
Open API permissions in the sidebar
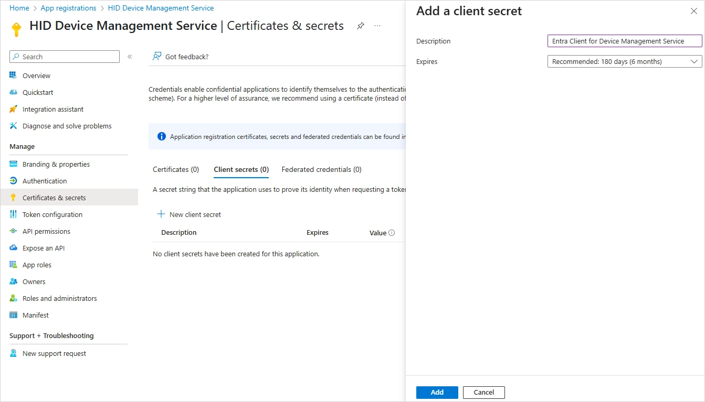click(46, 231)
